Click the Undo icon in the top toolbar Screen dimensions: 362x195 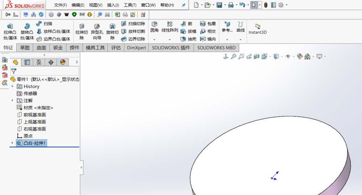(x=242, y=5)
